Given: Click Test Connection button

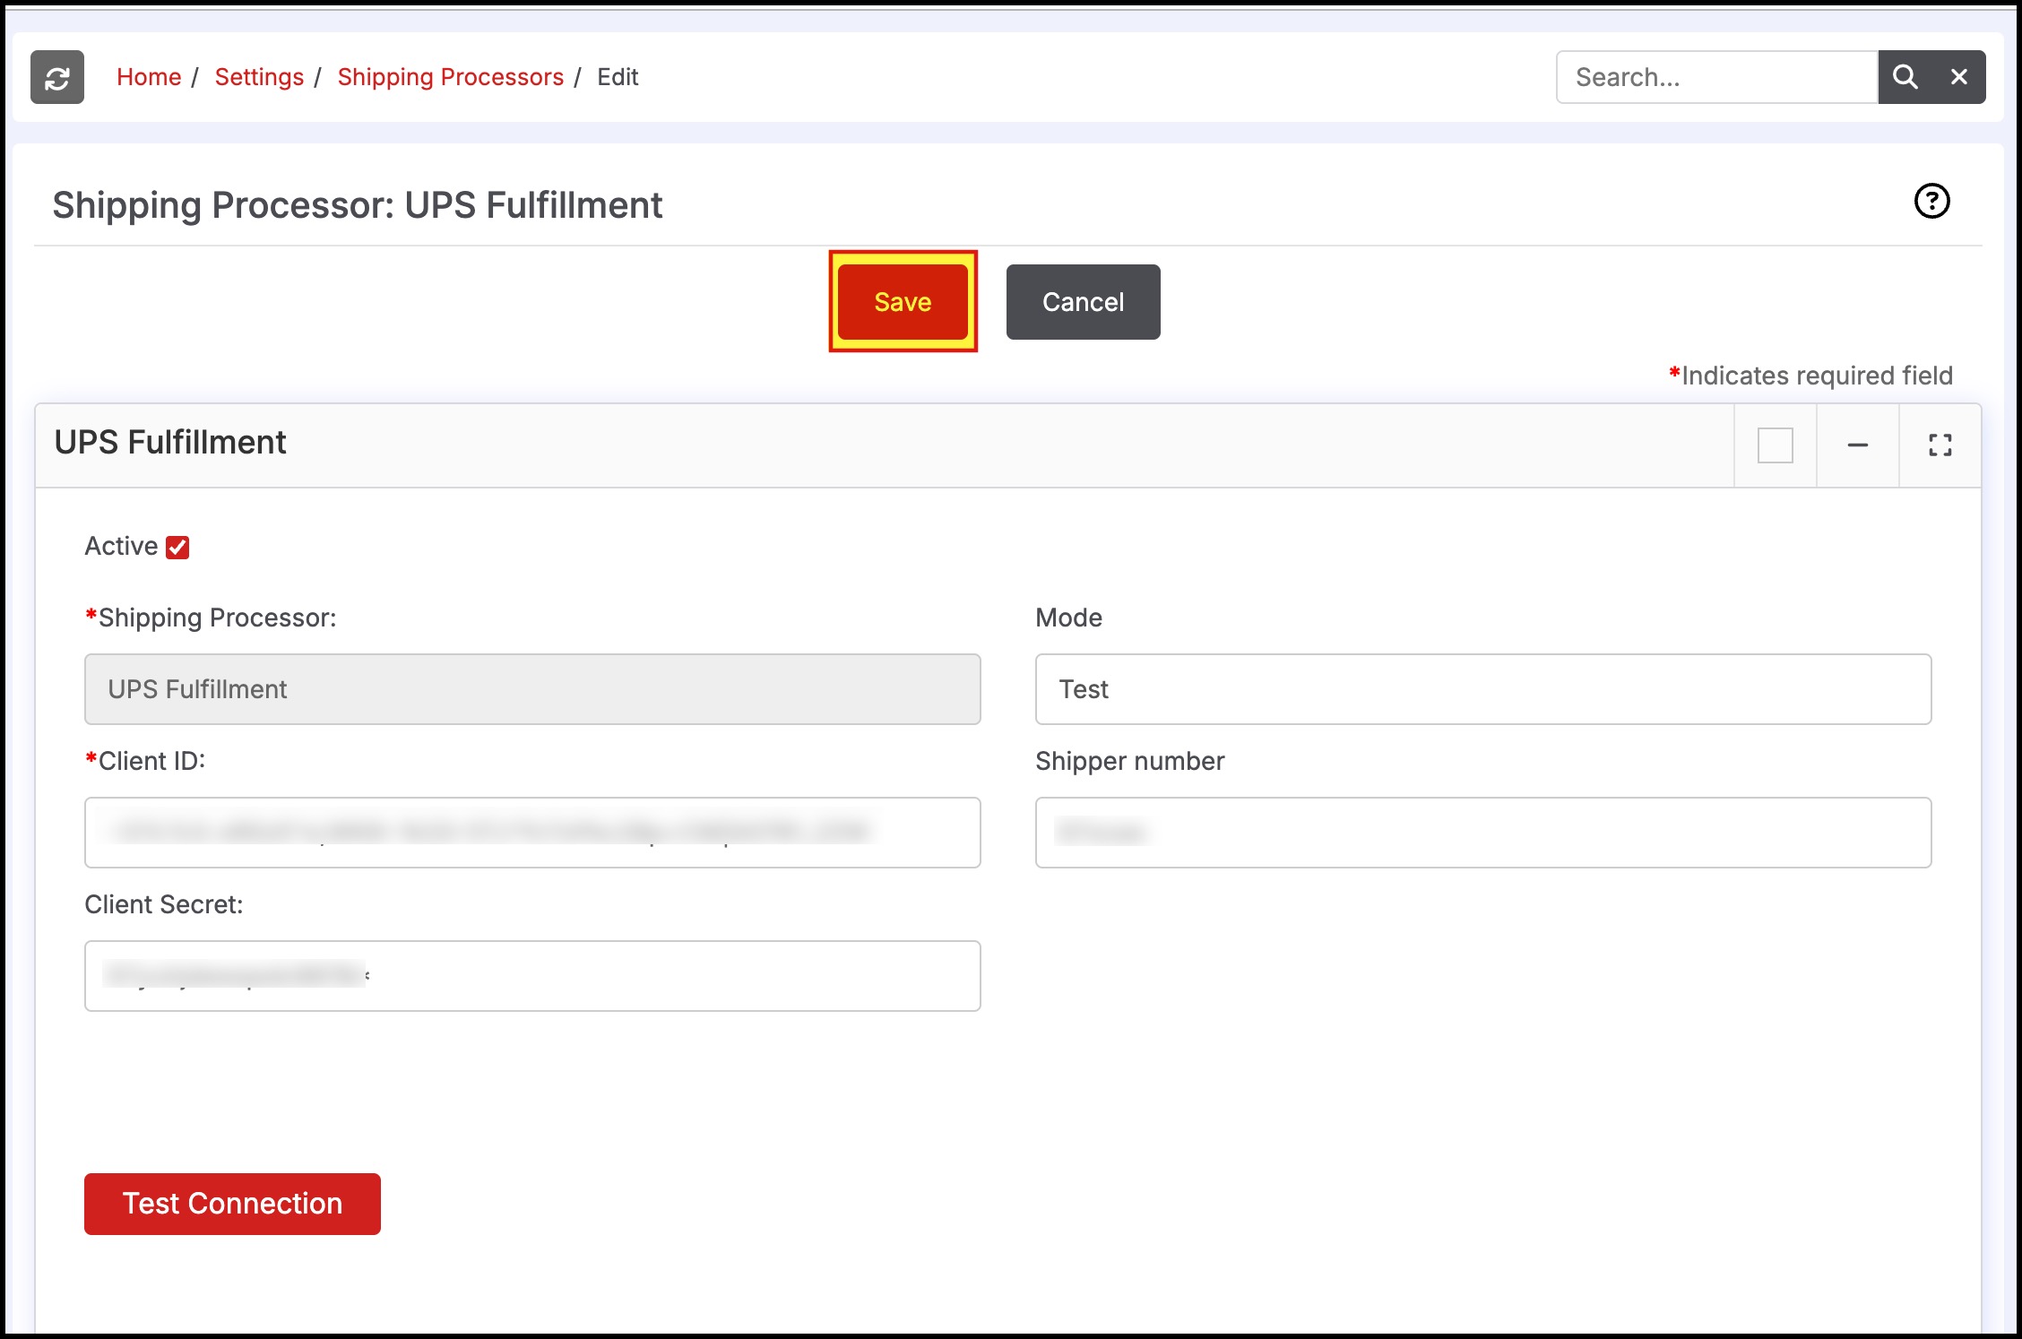Looking at the screenshot, I should click(232, 1204).
